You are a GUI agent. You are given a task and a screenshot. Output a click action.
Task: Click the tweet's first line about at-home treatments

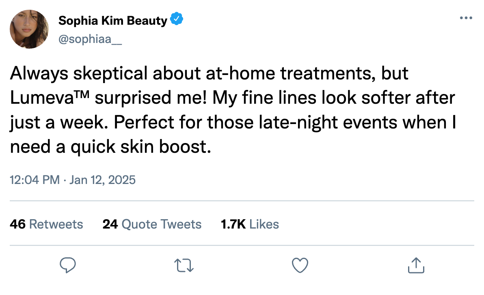pyautogui.click(x=209, y=73)
